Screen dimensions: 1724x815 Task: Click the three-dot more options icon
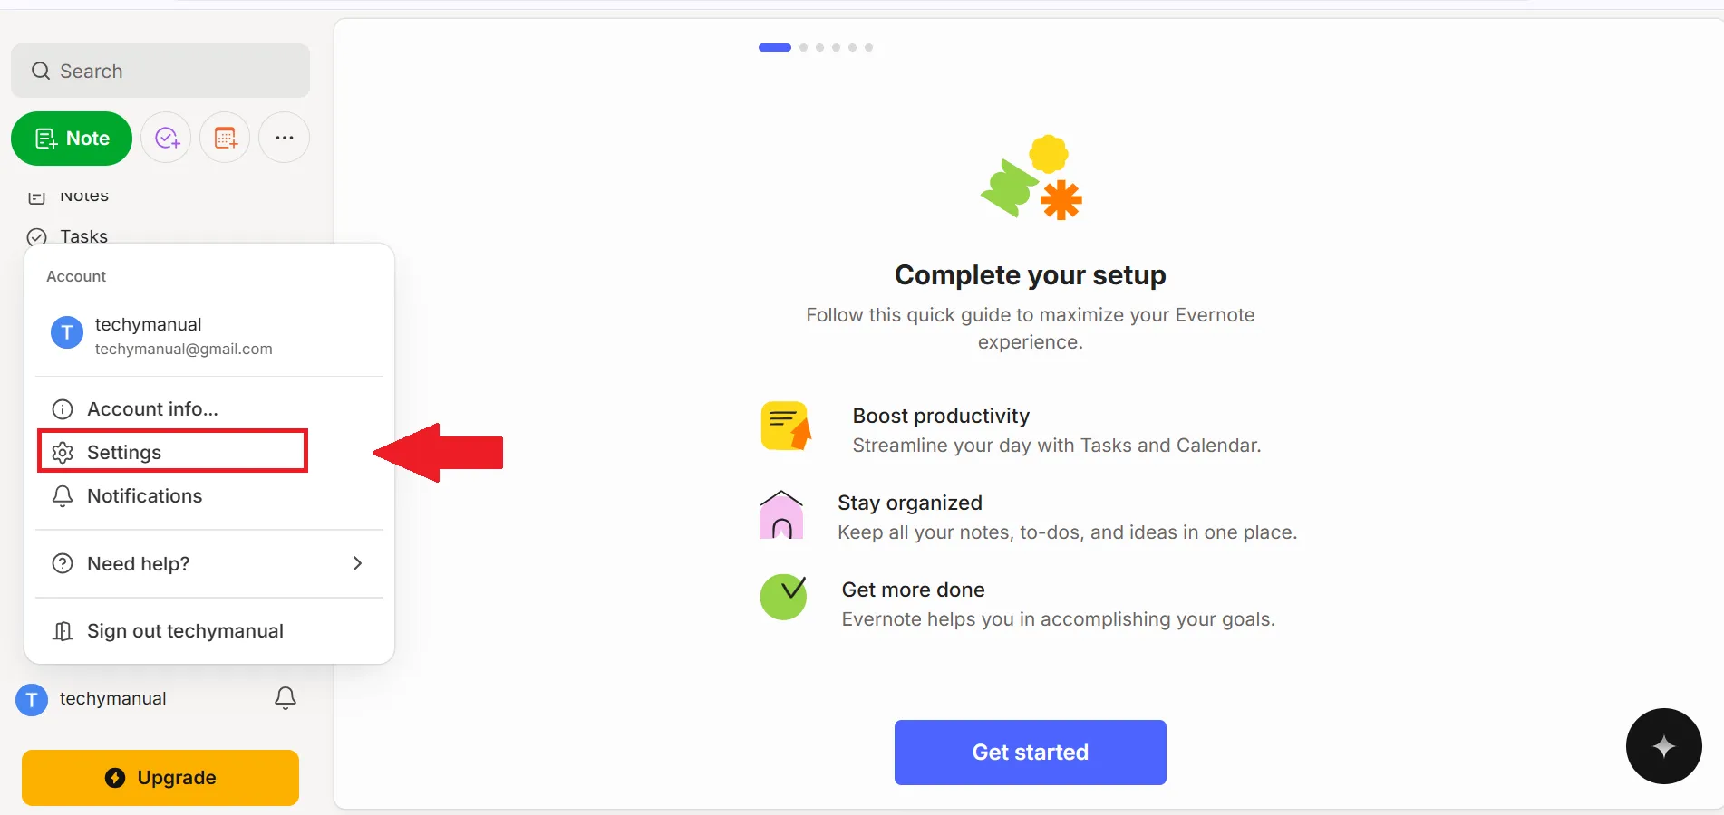coord(283,138)
